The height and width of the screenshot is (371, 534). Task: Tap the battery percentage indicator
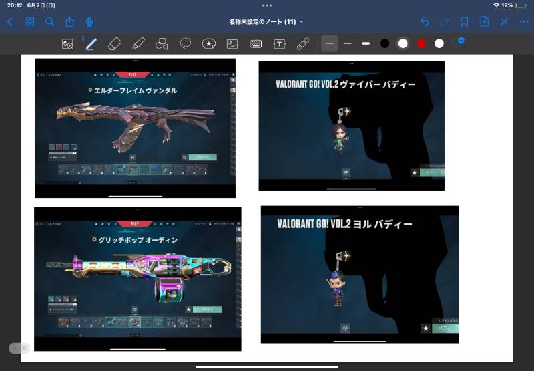pos(507,5)
